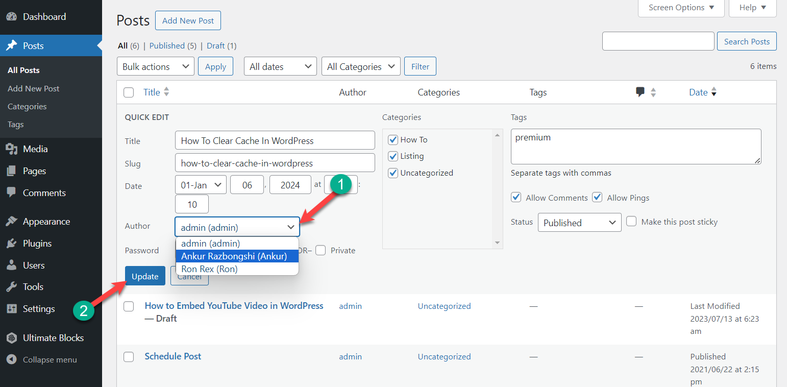Pick admin (admin) option in author list
This screenshot has height=387, width=787.
point(237,244)
